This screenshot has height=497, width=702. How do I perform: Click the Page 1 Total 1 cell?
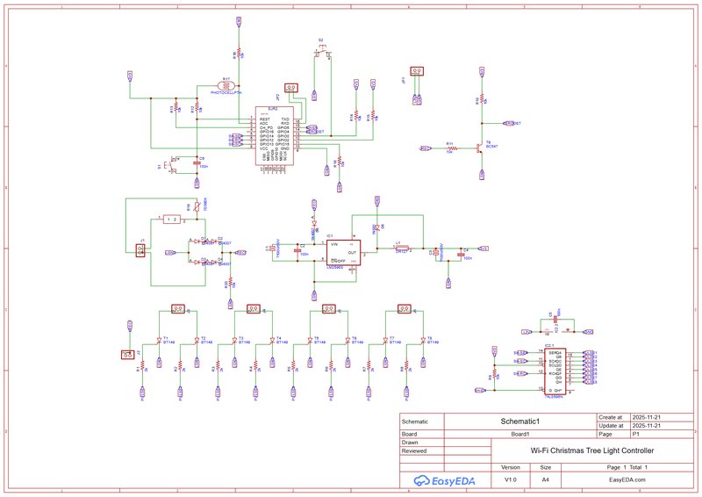(x=627, y=467)
